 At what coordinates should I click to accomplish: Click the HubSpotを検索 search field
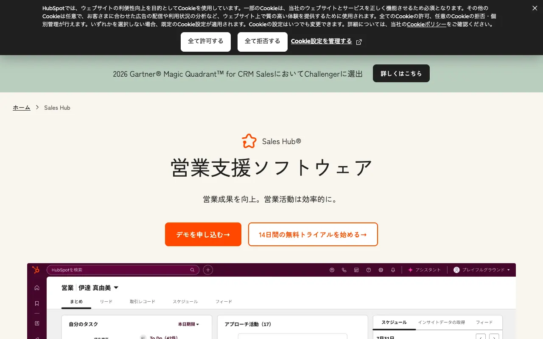(123, 270)
